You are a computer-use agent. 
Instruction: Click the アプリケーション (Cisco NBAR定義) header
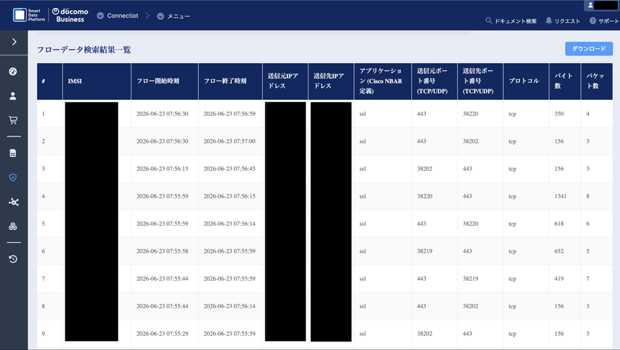click(x=382, y=81)
